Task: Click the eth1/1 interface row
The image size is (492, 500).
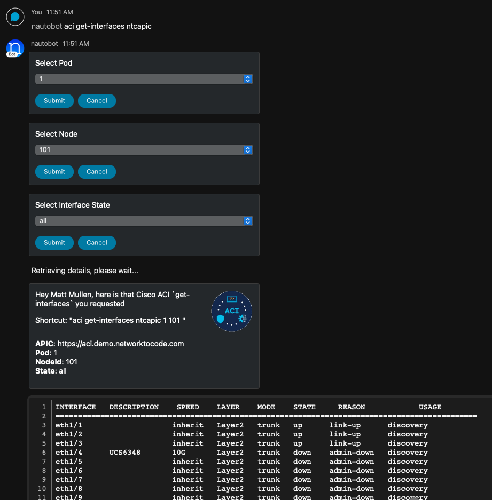Action: click(x=241, y=425)
